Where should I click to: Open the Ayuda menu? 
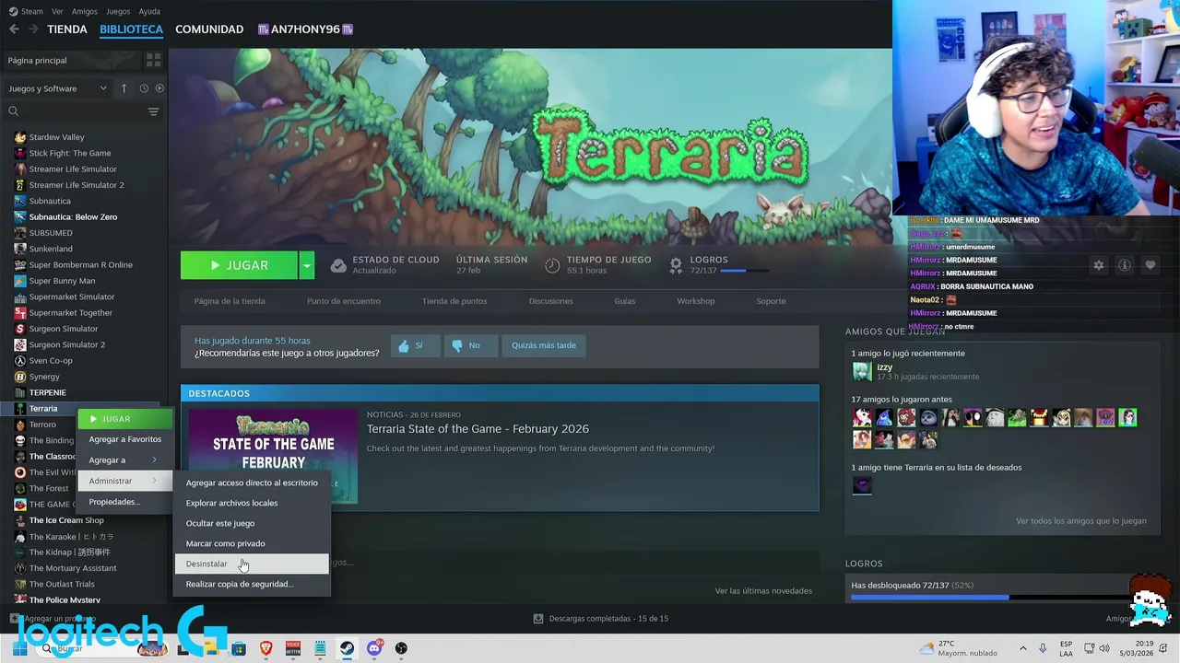tap(149, 11)
